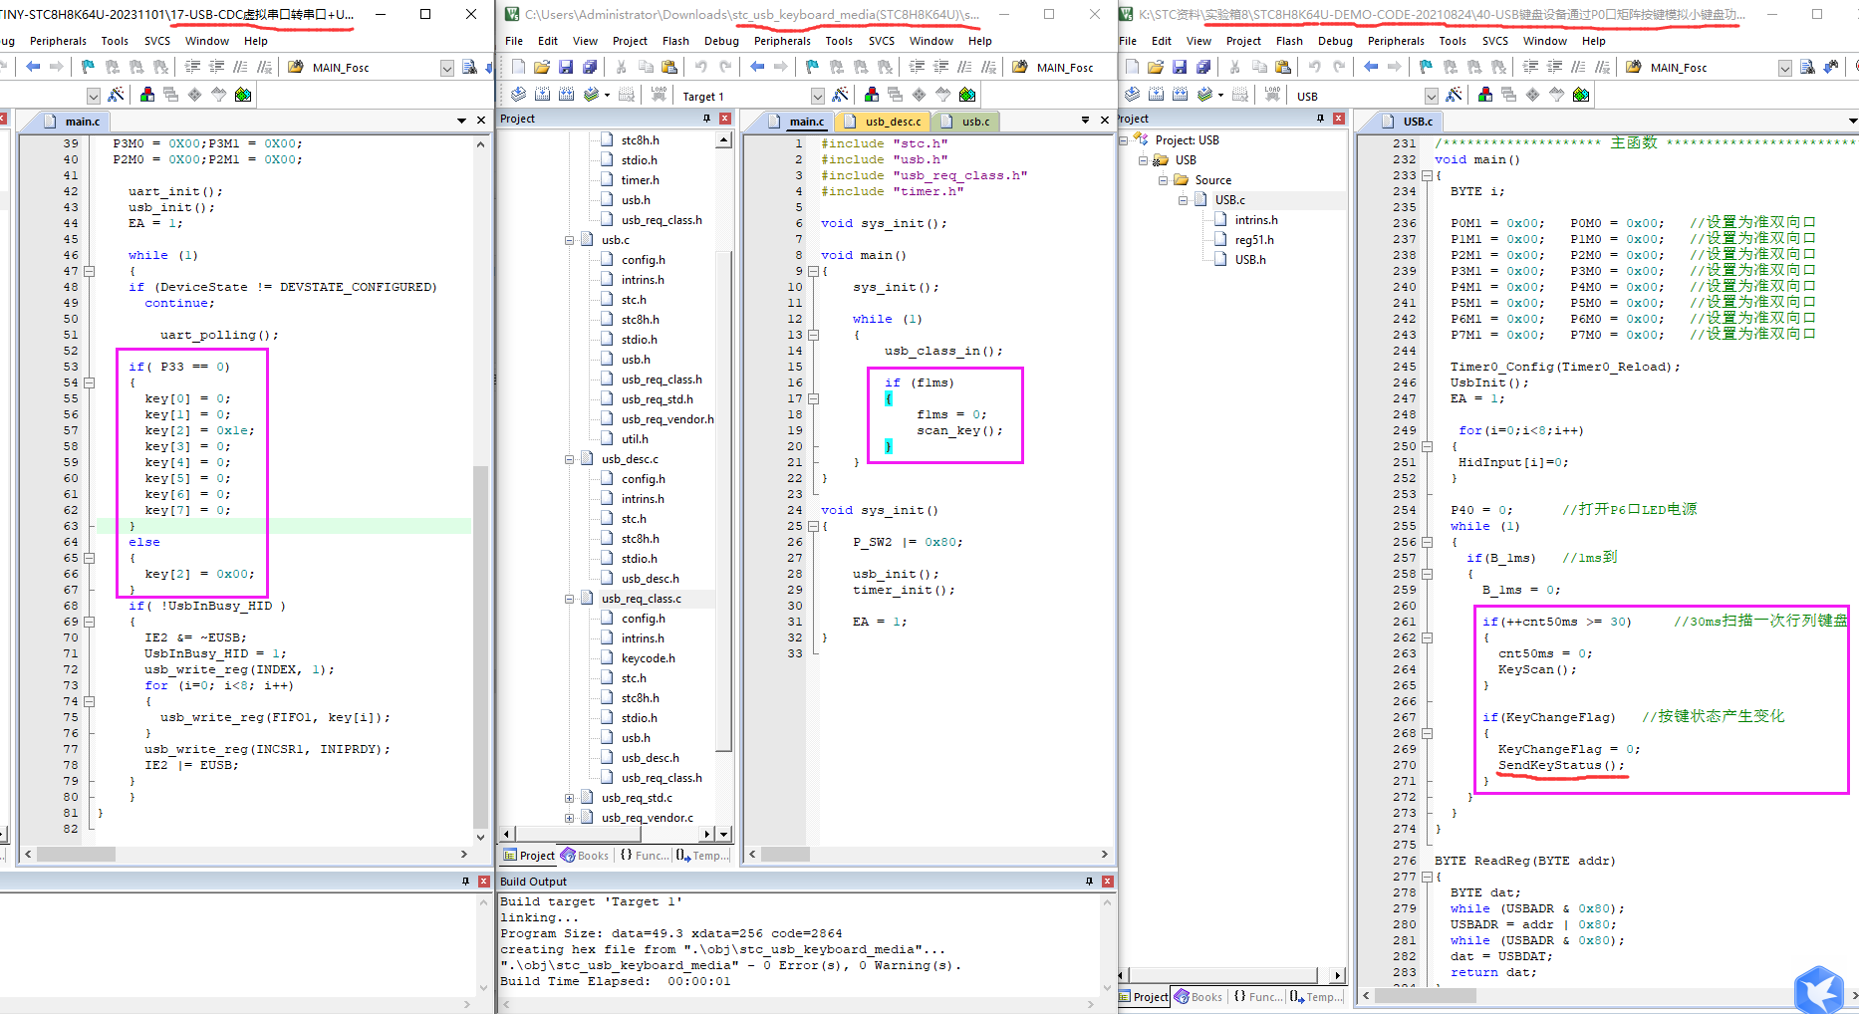
Task: Expand the usb_req_std.c tree node
Action: pyautogui.click(x=569, y=798)
